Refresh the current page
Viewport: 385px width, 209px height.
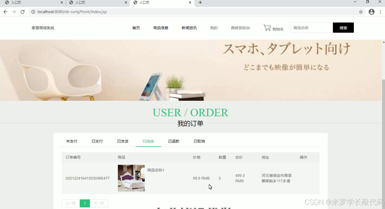pyautogui.click(x=23, y=12)
